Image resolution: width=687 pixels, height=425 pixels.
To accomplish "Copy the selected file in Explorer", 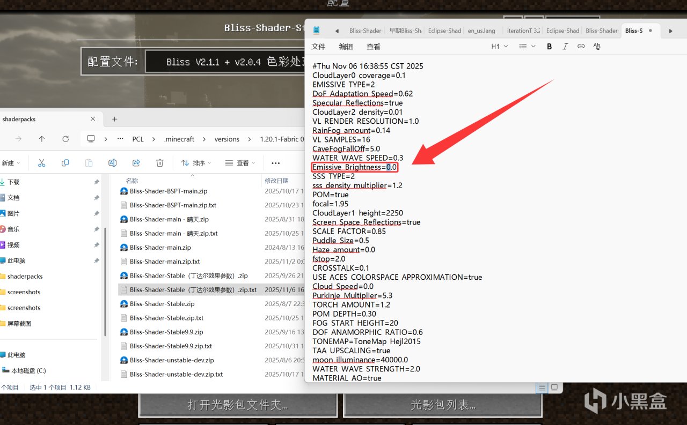I will click(65, 163).
